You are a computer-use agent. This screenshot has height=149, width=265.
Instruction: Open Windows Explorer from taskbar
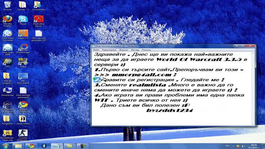point(18,146)
